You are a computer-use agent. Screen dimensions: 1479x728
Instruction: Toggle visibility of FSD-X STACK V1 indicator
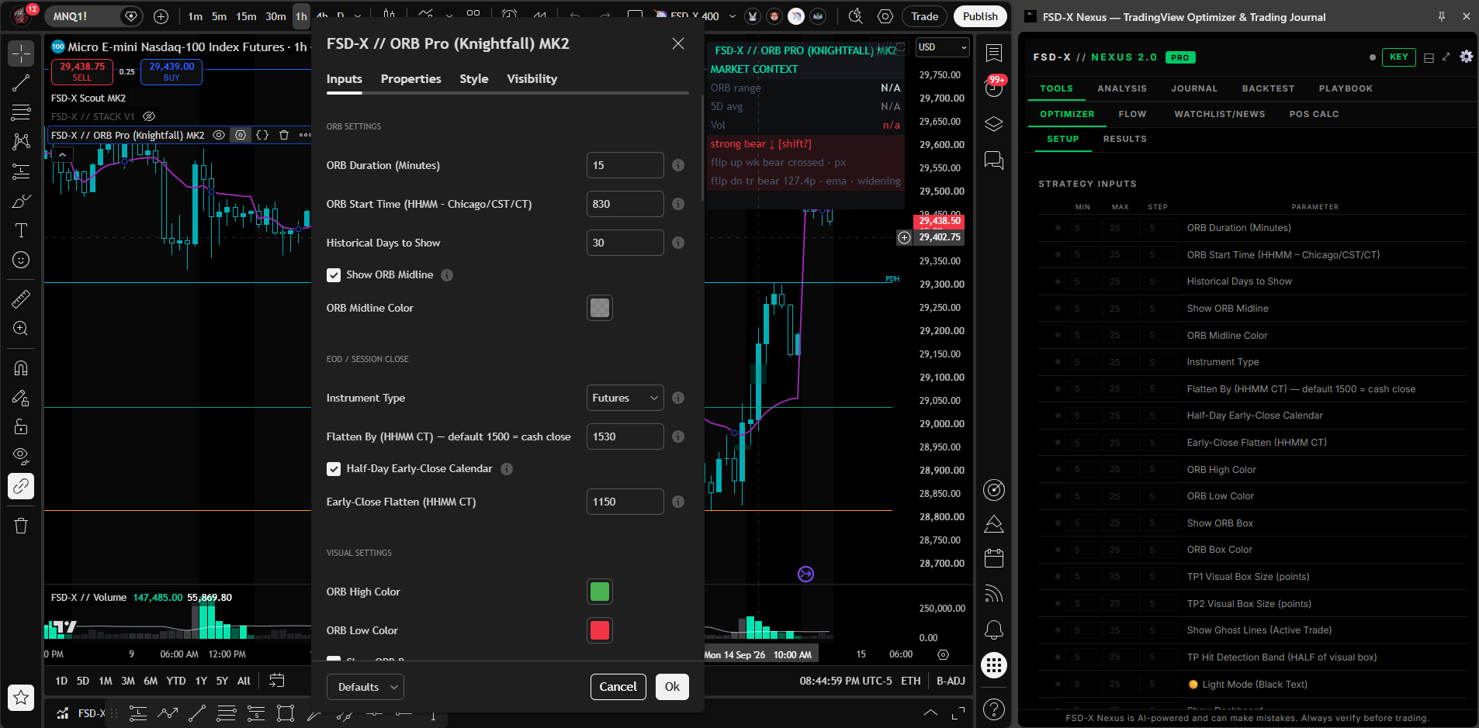pos(149,117)
